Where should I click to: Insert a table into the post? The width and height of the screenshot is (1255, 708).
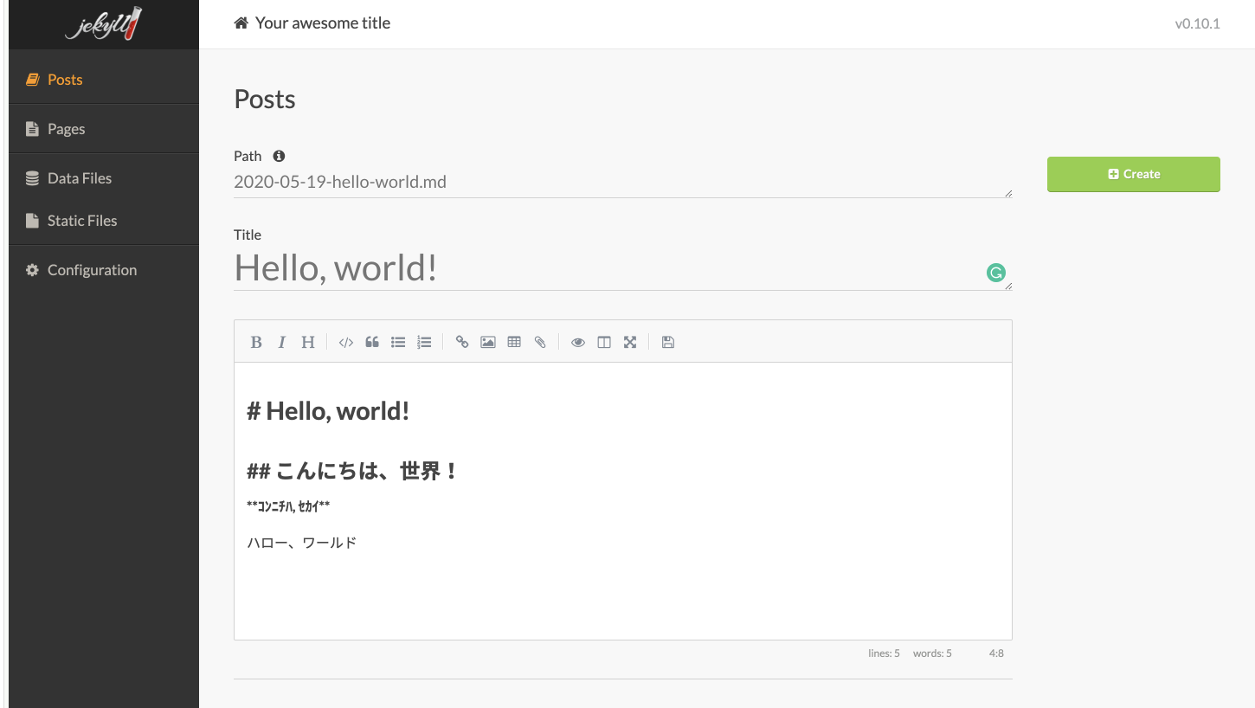coord(514,342)
